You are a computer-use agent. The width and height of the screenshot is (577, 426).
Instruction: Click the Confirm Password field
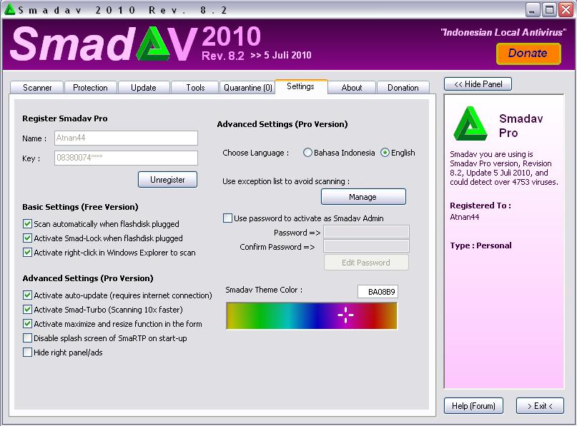coord(366,246)
